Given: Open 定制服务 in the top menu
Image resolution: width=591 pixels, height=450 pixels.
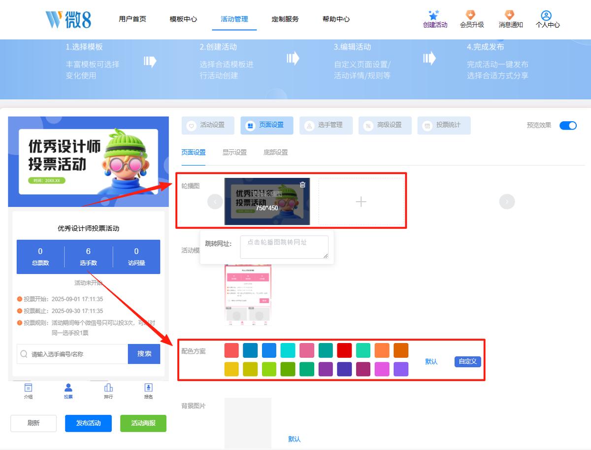Looking at the screenshot, I should (285, 19).
